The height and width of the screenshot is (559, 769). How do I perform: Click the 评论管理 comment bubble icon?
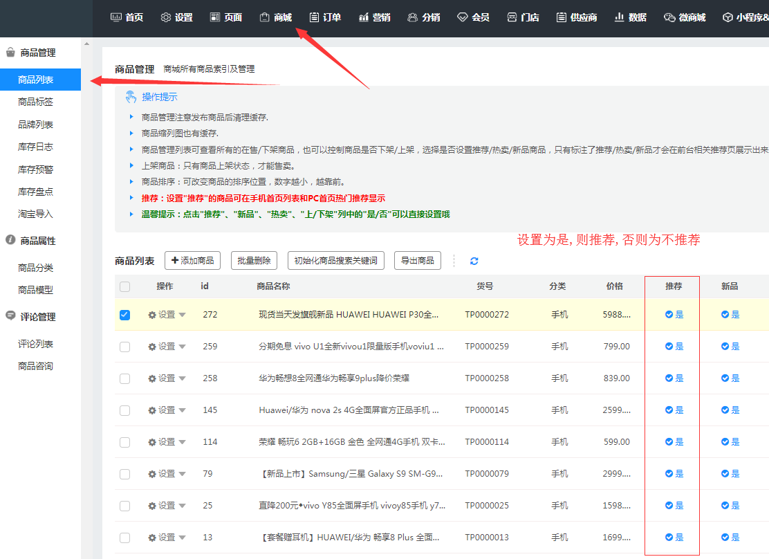click(10, 316)
